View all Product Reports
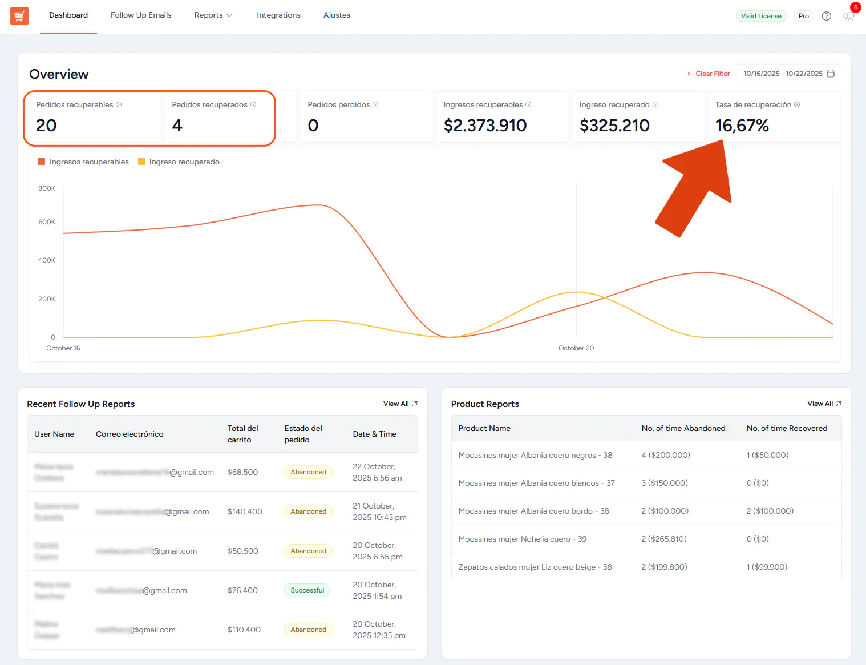Viewport: 866px width, 665px height. tap(824, 404)
